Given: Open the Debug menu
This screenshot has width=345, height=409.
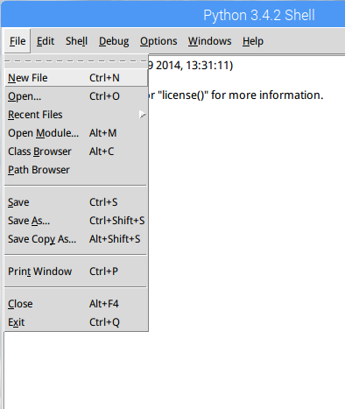Looking at the screenshot, I should (114, 41).
